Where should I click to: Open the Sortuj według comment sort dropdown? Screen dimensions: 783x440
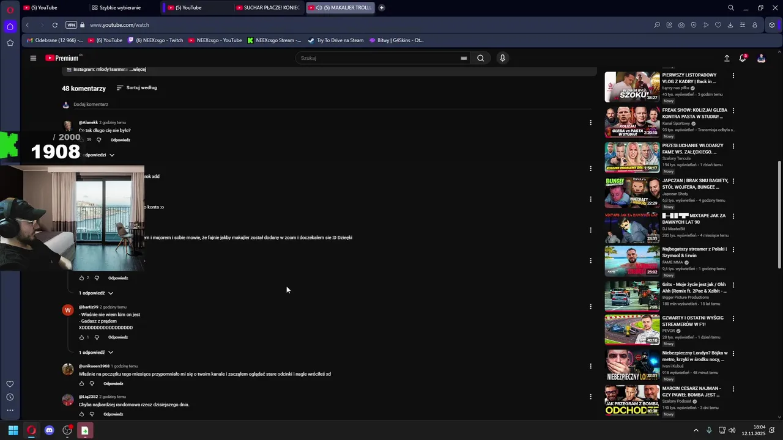pos(136,88)
